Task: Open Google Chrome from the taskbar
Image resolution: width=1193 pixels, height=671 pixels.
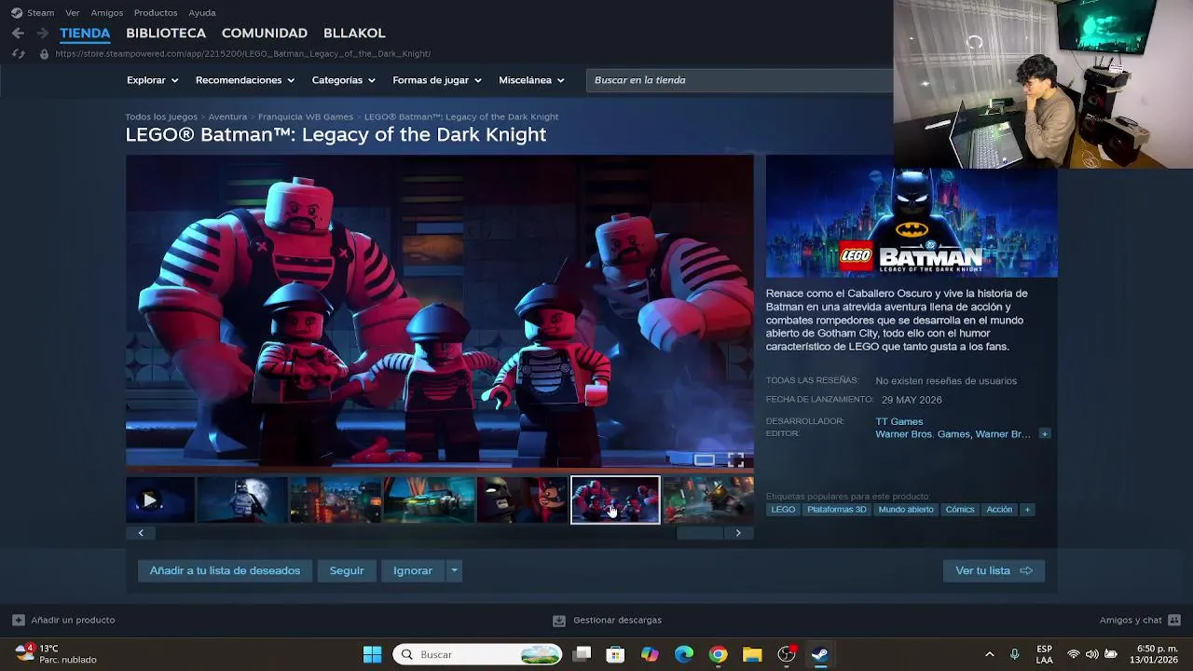Action: coord(718,654)
